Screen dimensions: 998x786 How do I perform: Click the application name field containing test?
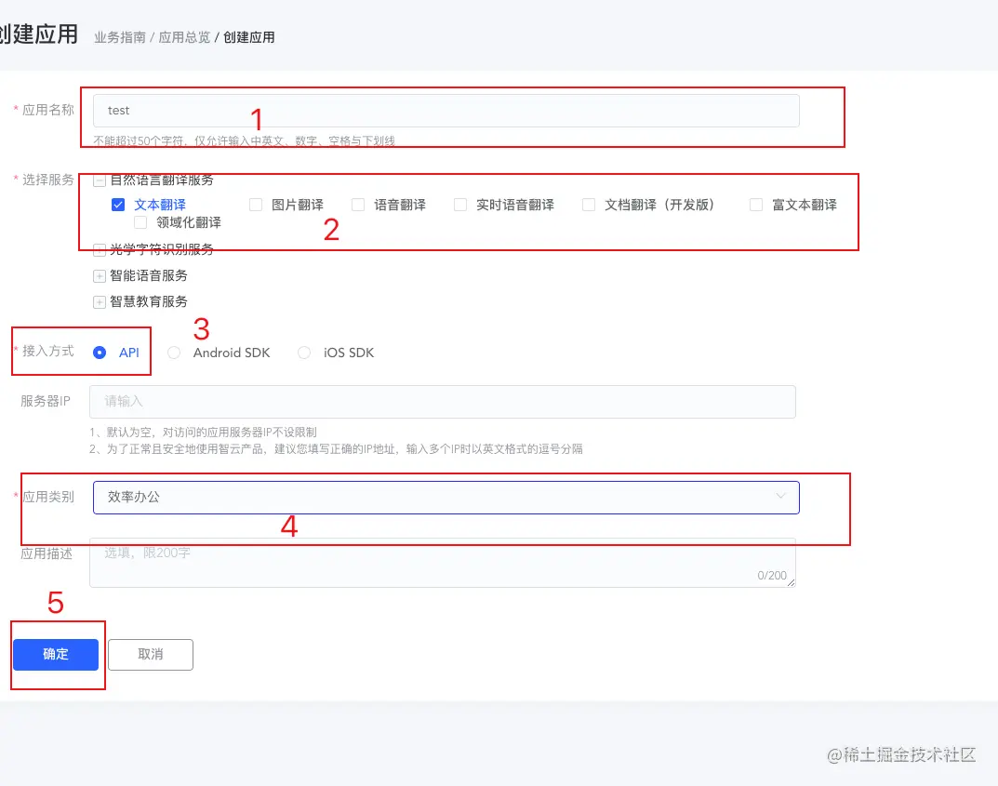[446, 111]
